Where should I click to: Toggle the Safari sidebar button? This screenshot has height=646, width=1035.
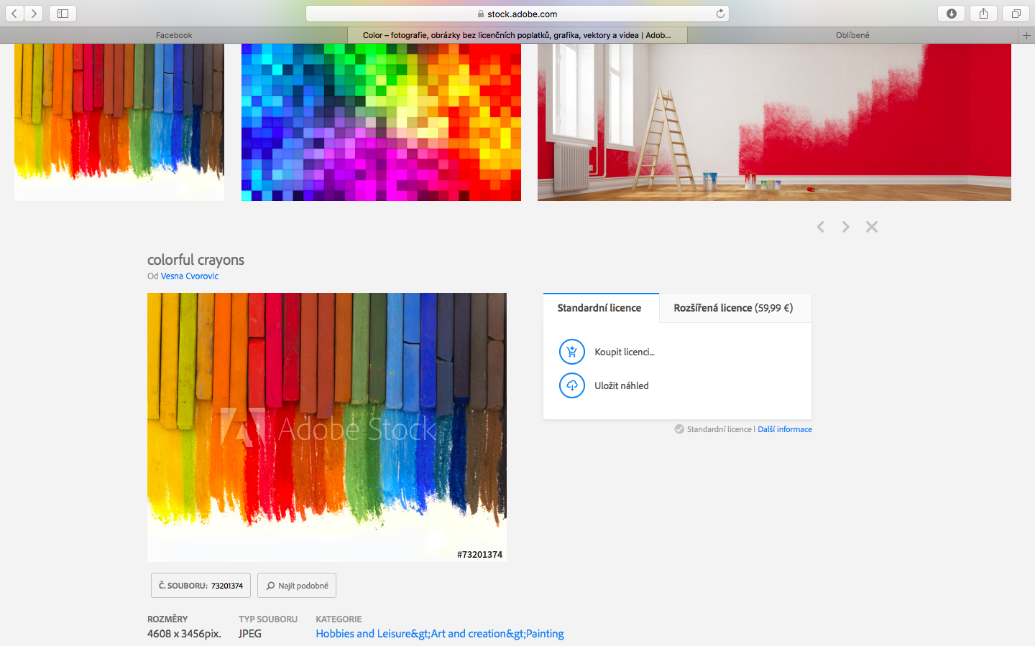tap(63, 14)
